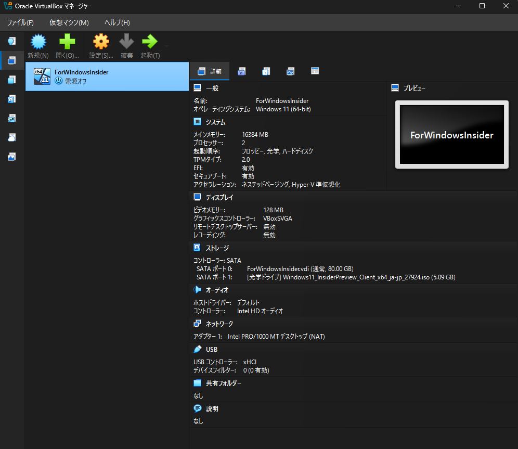Select the Machines sidebar icon

tap(11, 60)
